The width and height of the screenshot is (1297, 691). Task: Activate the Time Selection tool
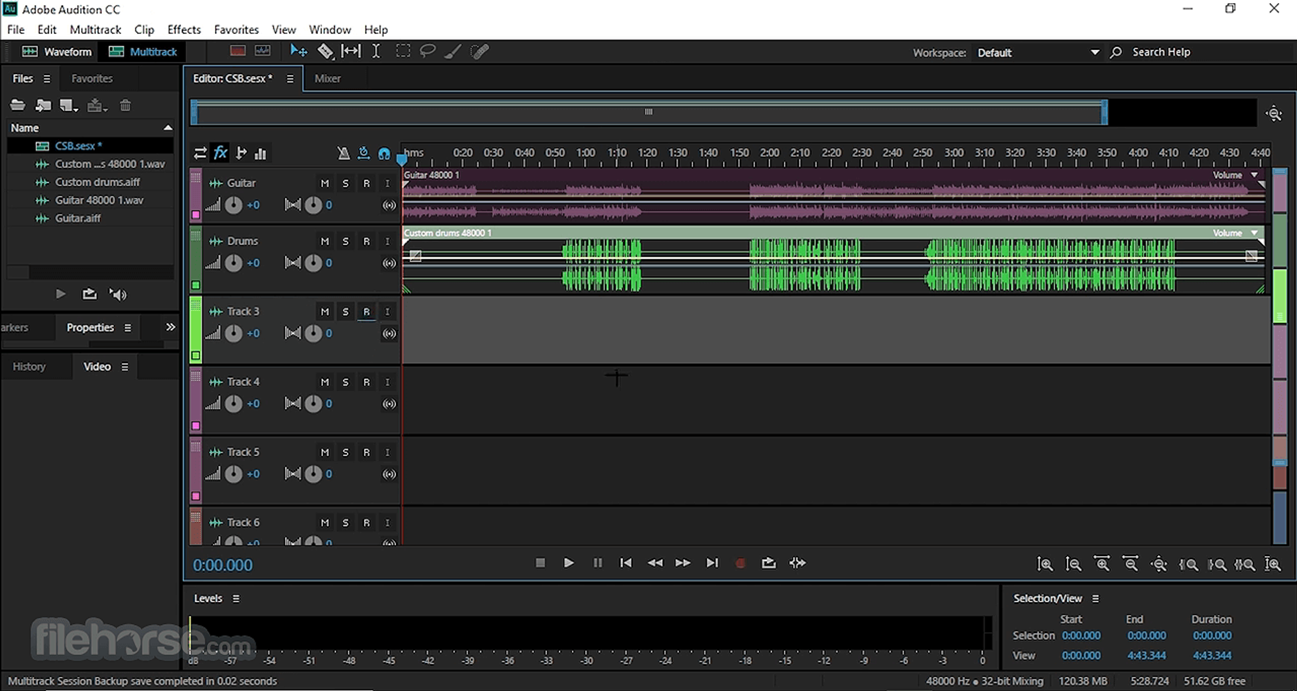(376, 51)
